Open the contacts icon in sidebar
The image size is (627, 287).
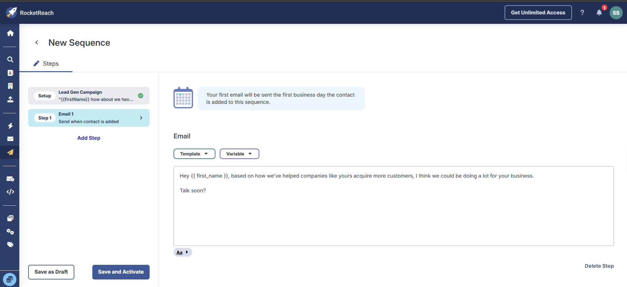(x=10, y=73)
